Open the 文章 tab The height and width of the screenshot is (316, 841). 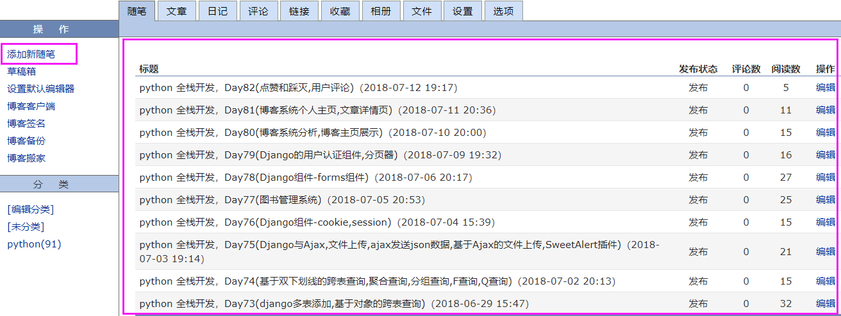pyautogui.click(x=176, y=11)
